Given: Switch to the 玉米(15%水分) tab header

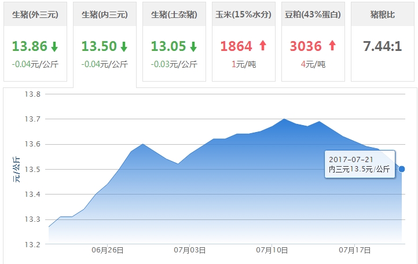Looking at the screenshot, I should 244,14.
